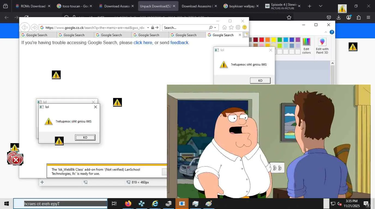Screen dimensions: 375x209
Task: Select the Unpack Download Firefox tab
Action: (x=158, y=6)
